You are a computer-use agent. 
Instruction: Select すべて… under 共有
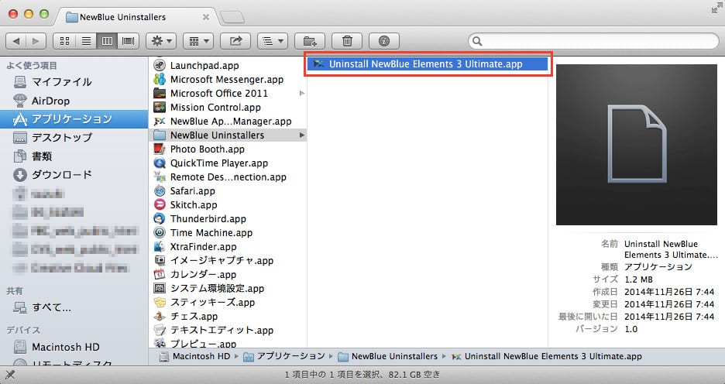[x=74, y=307]
